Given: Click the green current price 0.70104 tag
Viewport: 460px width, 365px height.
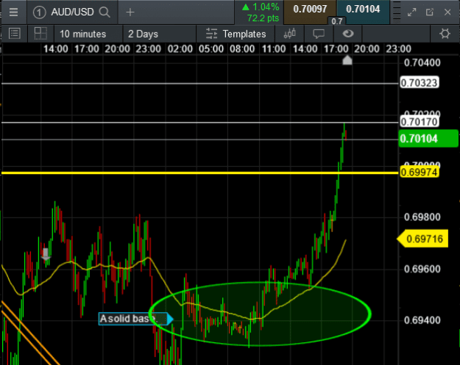Looking at the screenshot, I should (428, 139).
